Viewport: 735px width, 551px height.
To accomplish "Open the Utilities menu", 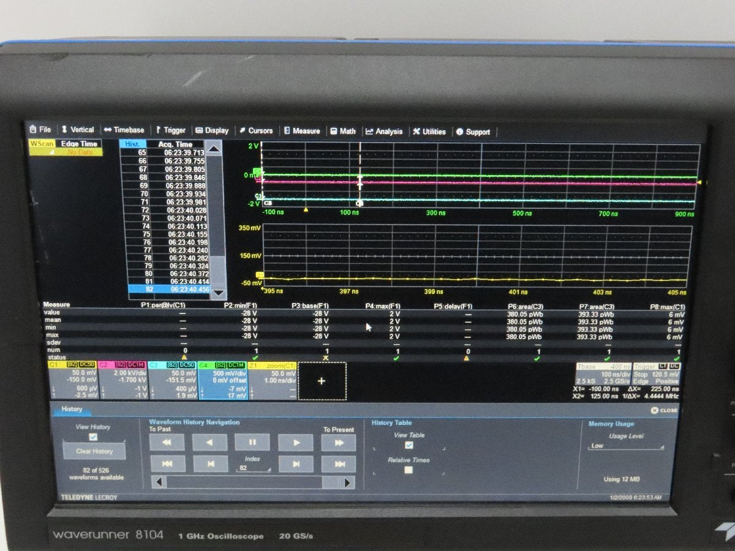I will tap(429, 132).
